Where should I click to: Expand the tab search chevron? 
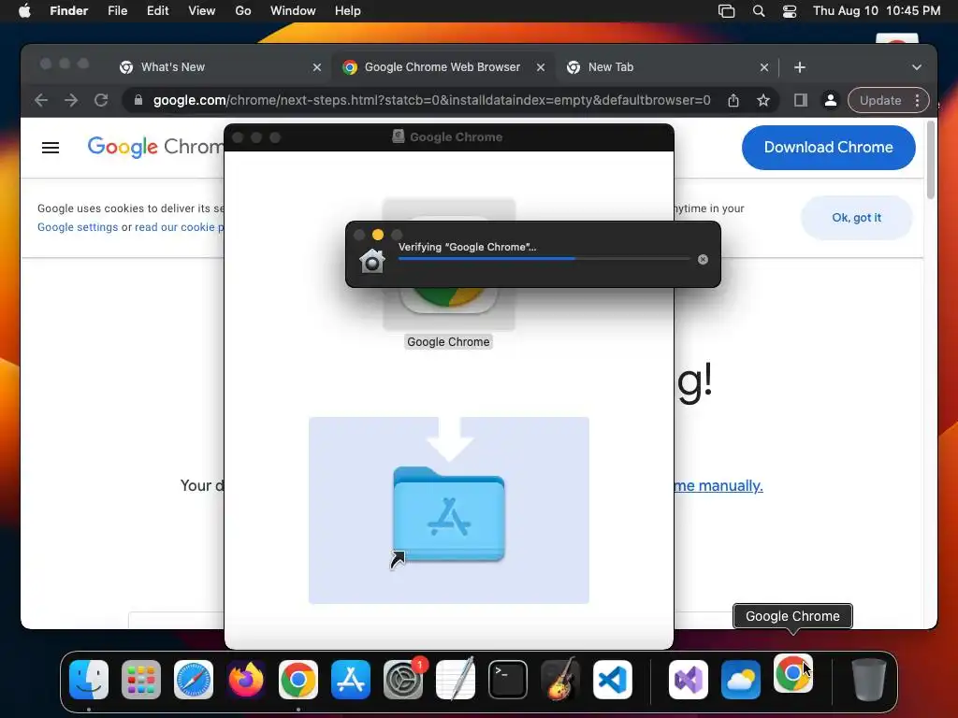click(917, 67)
